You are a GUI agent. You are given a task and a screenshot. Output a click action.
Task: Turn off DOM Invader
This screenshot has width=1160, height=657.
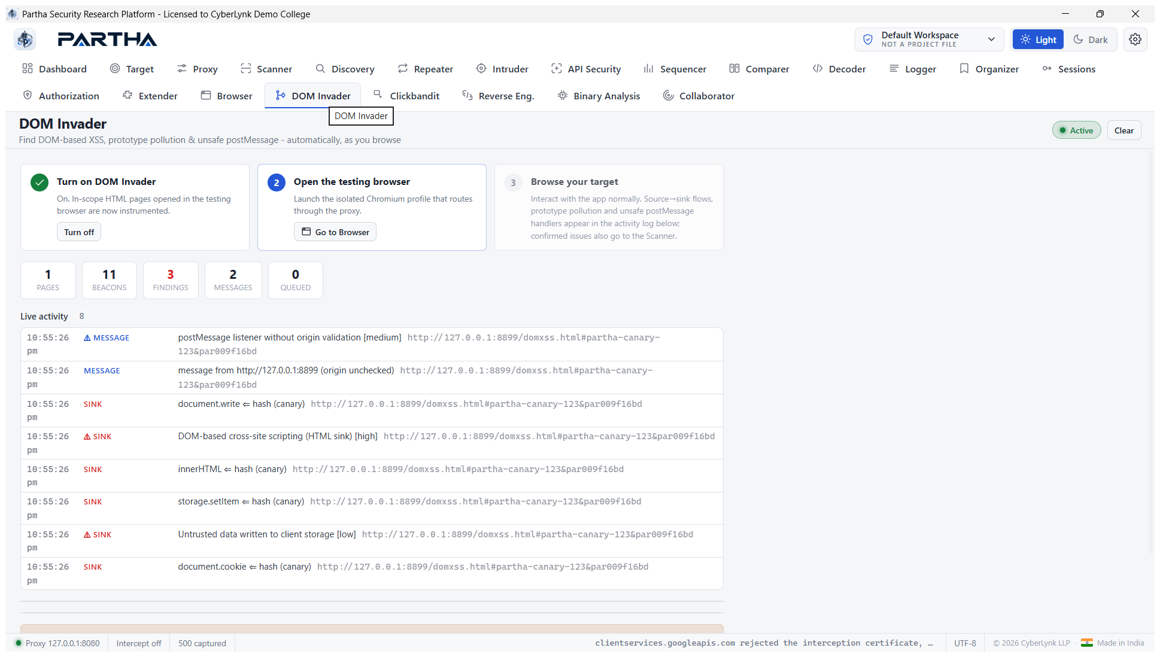click(79, 232)
